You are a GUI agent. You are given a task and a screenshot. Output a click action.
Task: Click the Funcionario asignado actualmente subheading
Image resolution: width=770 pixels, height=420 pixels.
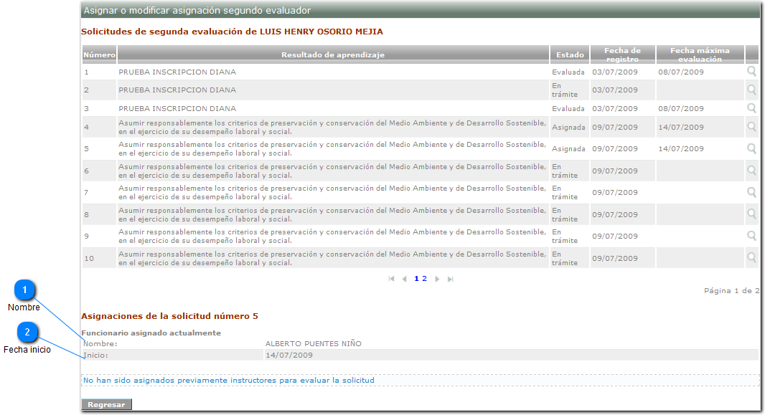coord(151,333)
